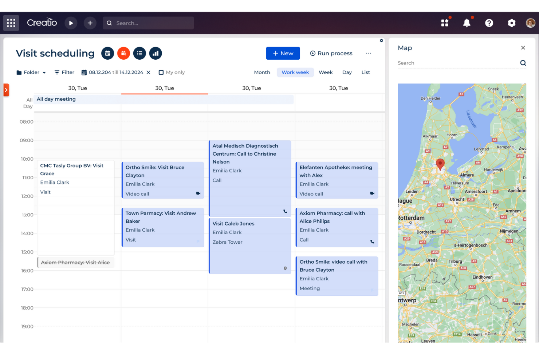The width and height of the screenshot is (539, 359).
Task: Open Ortho Smile: video call with Bruce Clayton
Action: click(337, 276)
